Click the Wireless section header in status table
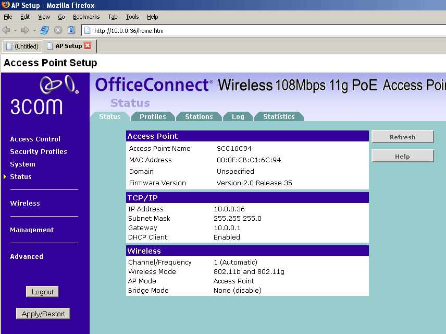The height and width of the screenshot is (334, 446). point(247,251)
